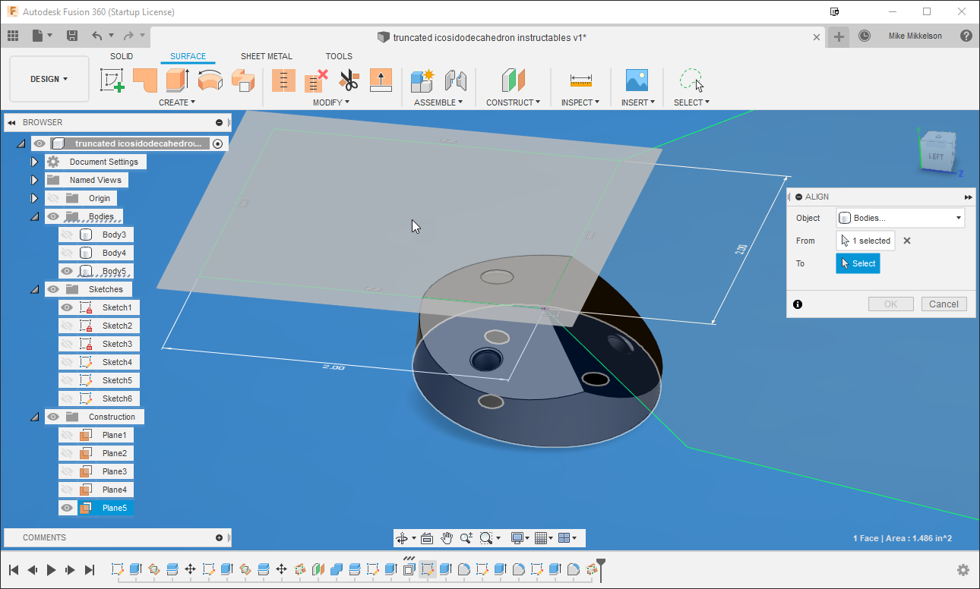
Task: Click the Measure tool under INSPECT
Action: tap(580, 80)
